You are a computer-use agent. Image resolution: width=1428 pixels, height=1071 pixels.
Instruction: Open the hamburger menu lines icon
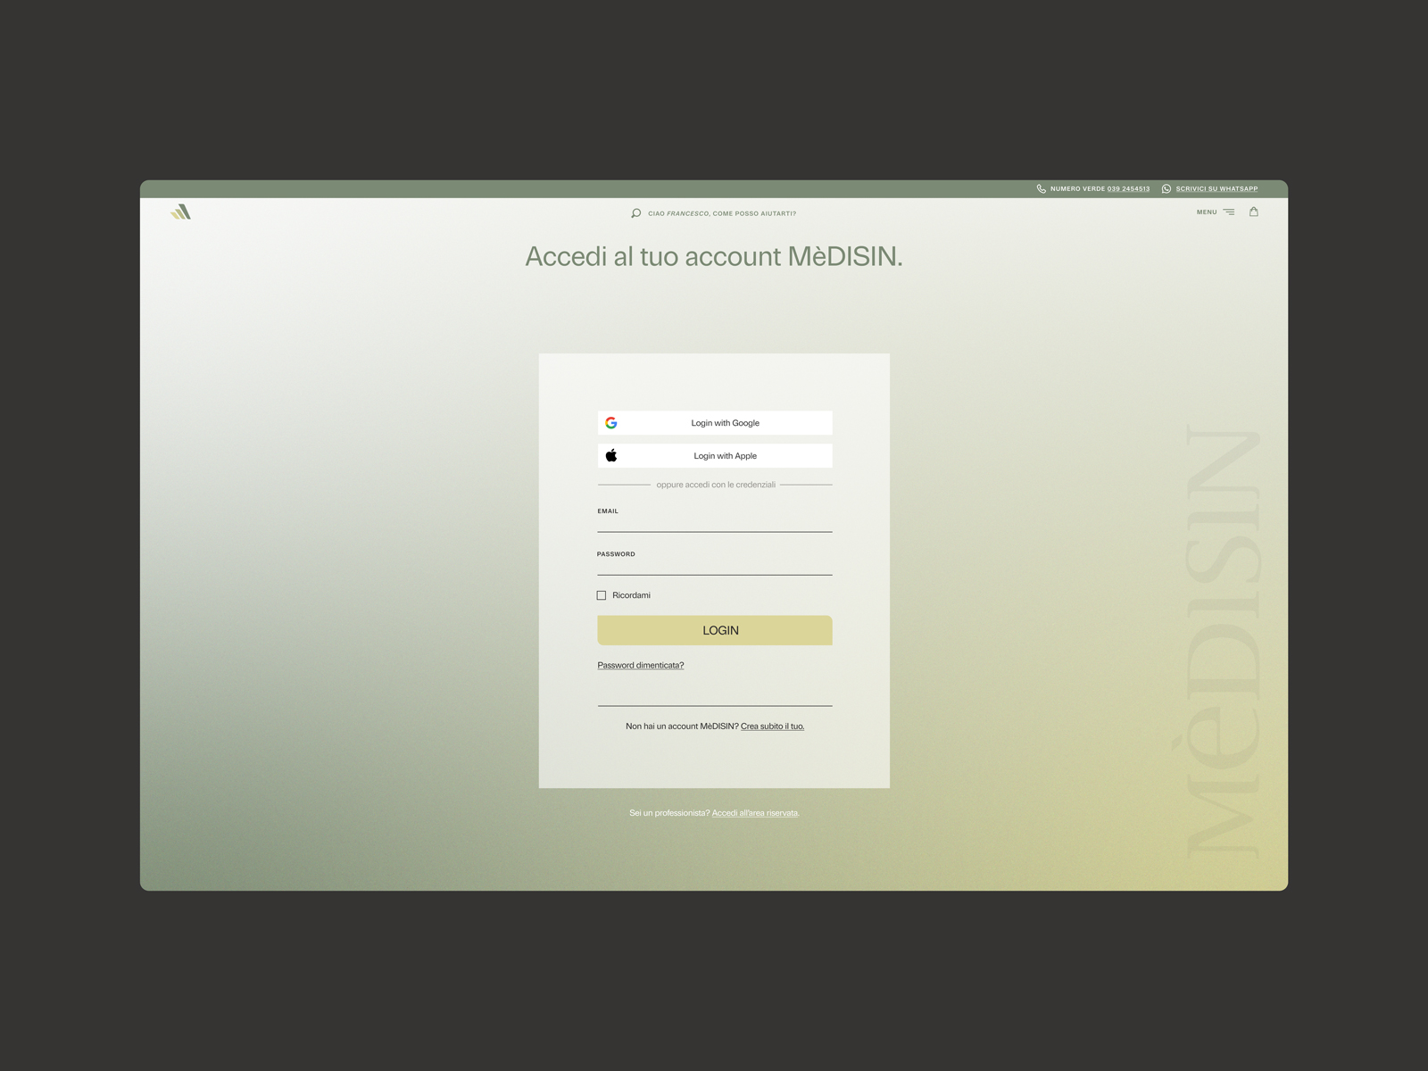[x=1229, y=212]
